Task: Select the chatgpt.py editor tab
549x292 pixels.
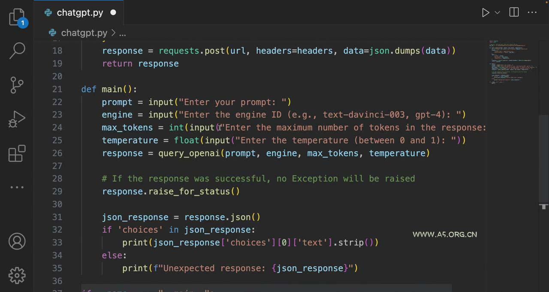Action: tap(80, 13)
